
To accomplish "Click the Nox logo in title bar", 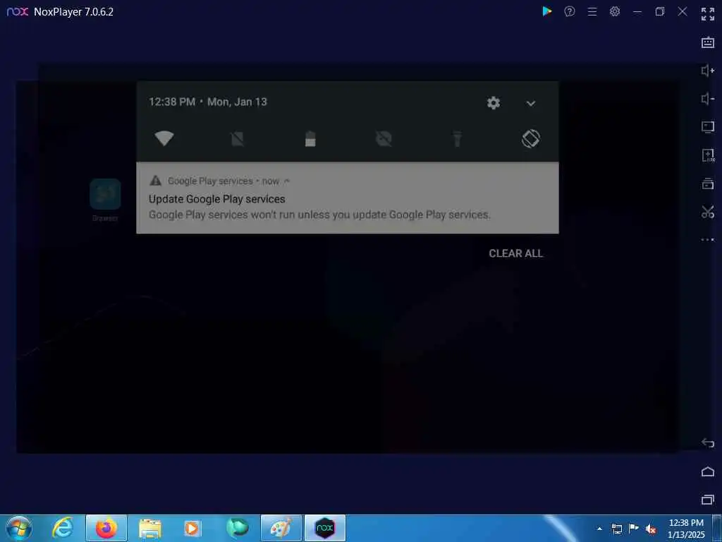I will click(x=18, y=11).
